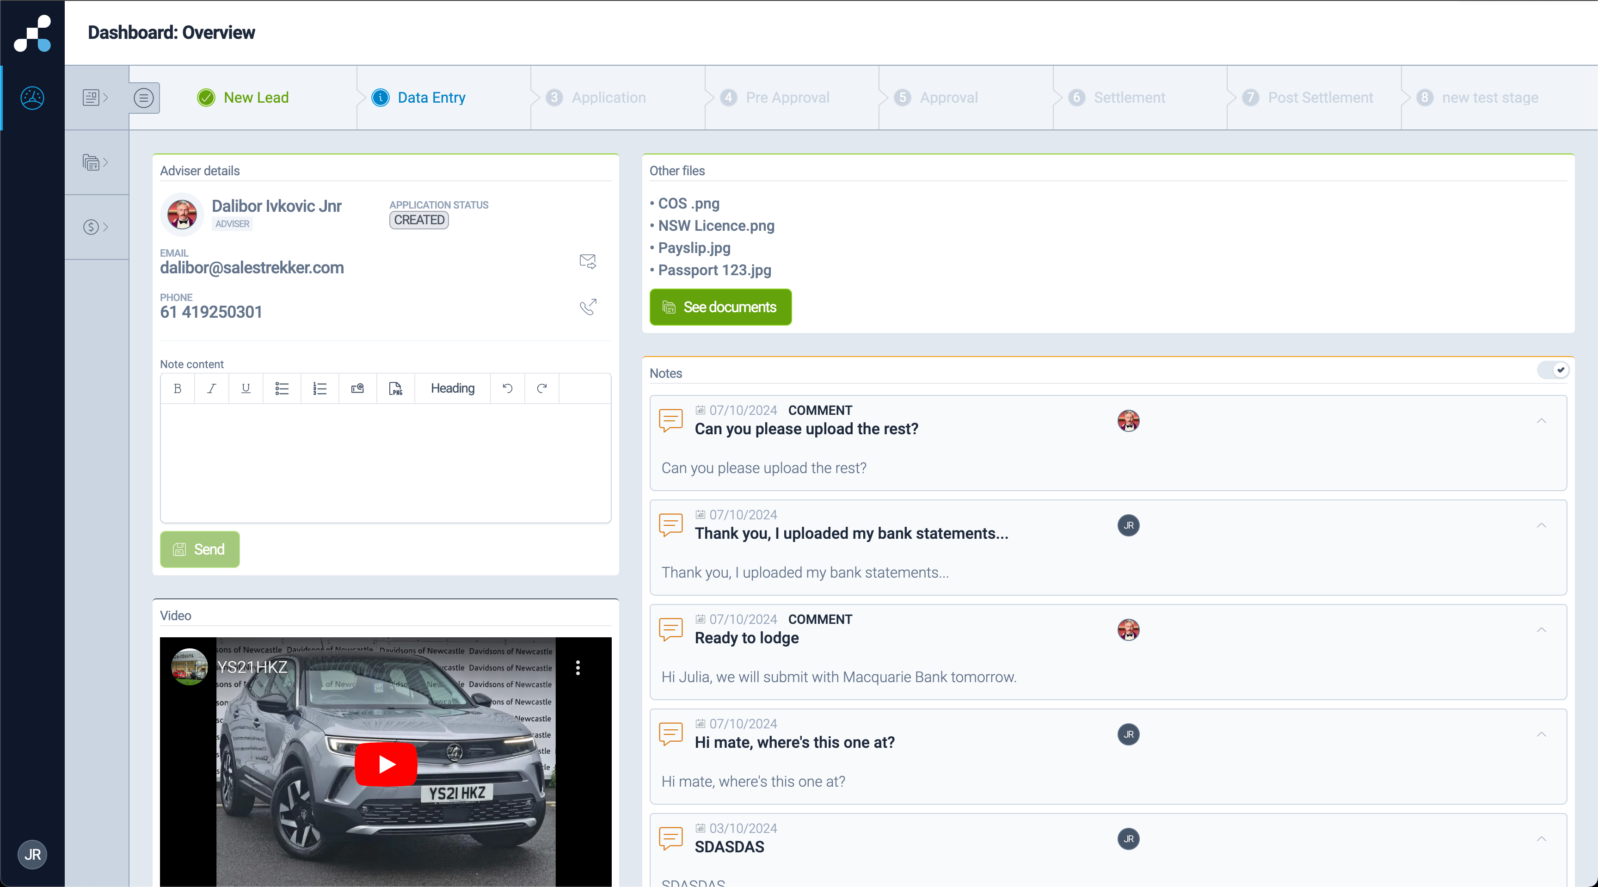
Task: Click in the note content text area
Action: click(385, 463)
